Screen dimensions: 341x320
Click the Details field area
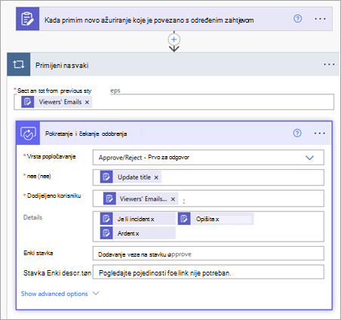[x=208, y=226]
